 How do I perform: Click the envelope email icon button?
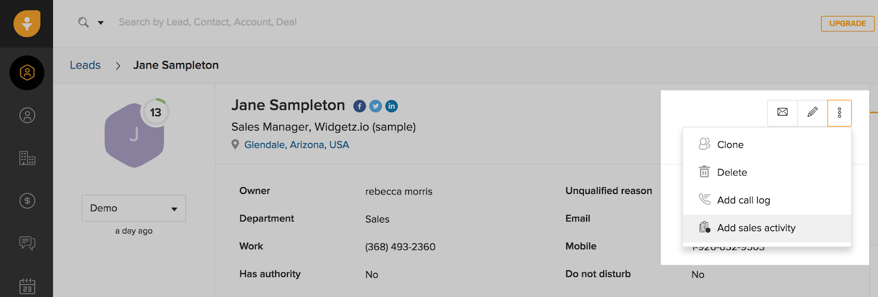tap(783, 112)
